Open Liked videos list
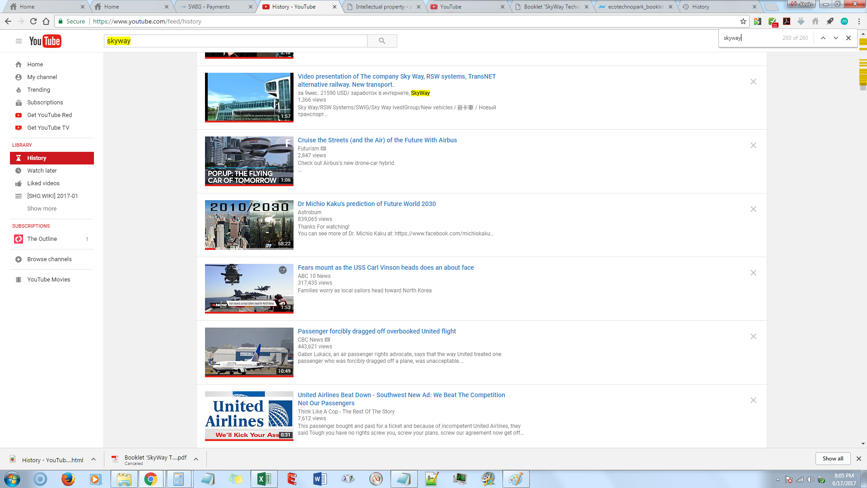 click(52, 183)
